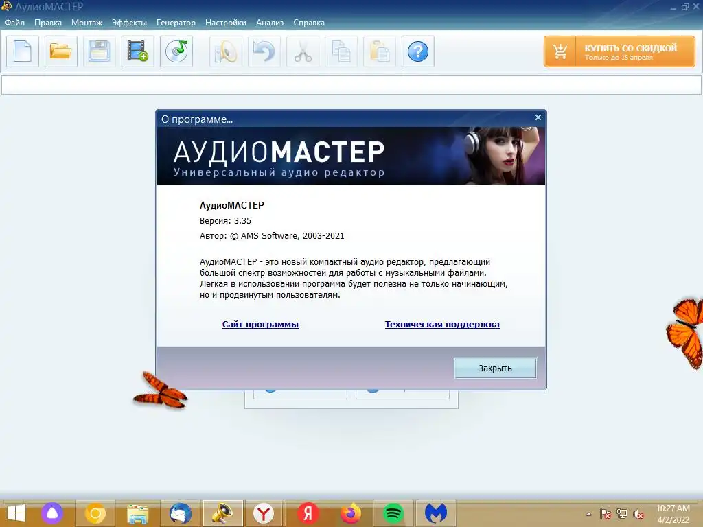Click the empty bar below the toolbar
This screenshot has height=527, width=703.
351,85
